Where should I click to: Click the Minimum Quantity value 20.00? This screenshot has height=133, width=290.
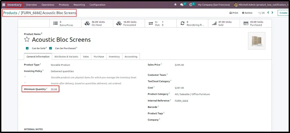pos(54,89)
